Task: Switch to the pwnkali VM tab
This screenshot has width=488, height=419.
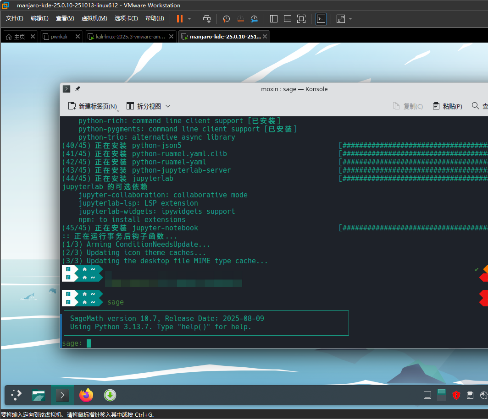Action: click(x=59, y=37)
